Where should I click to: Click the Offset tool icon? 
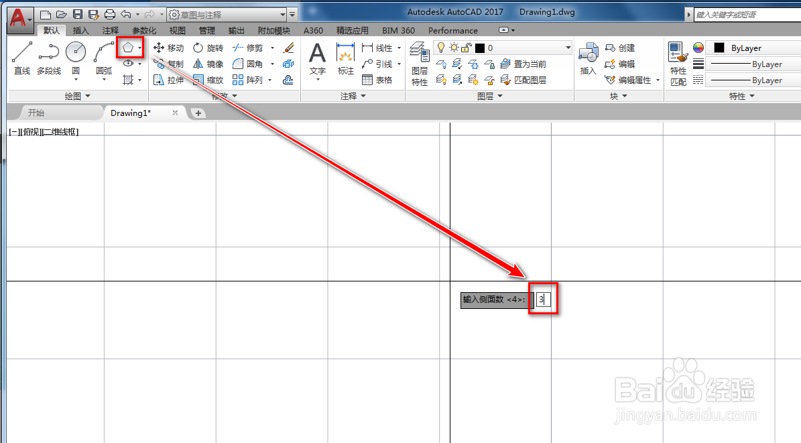[288, 80]
